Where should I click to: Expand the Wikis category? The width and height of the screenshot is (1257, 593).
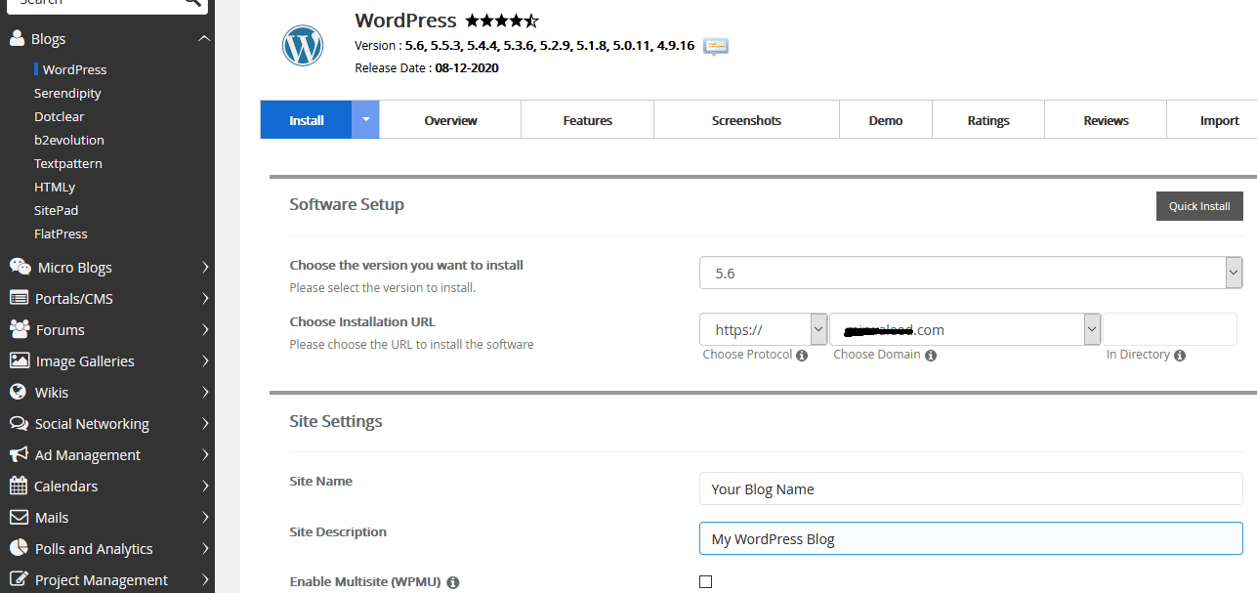click(205, 392)
